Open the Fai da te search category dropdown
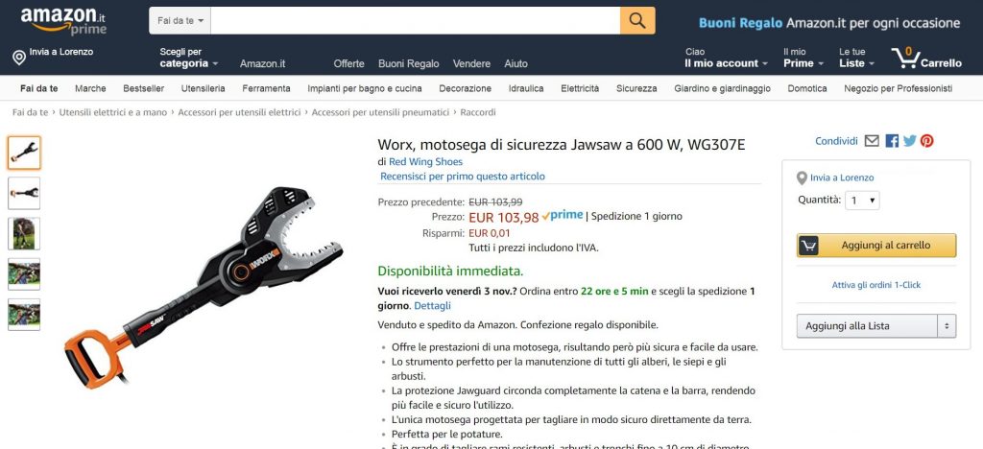 [180, 21]
